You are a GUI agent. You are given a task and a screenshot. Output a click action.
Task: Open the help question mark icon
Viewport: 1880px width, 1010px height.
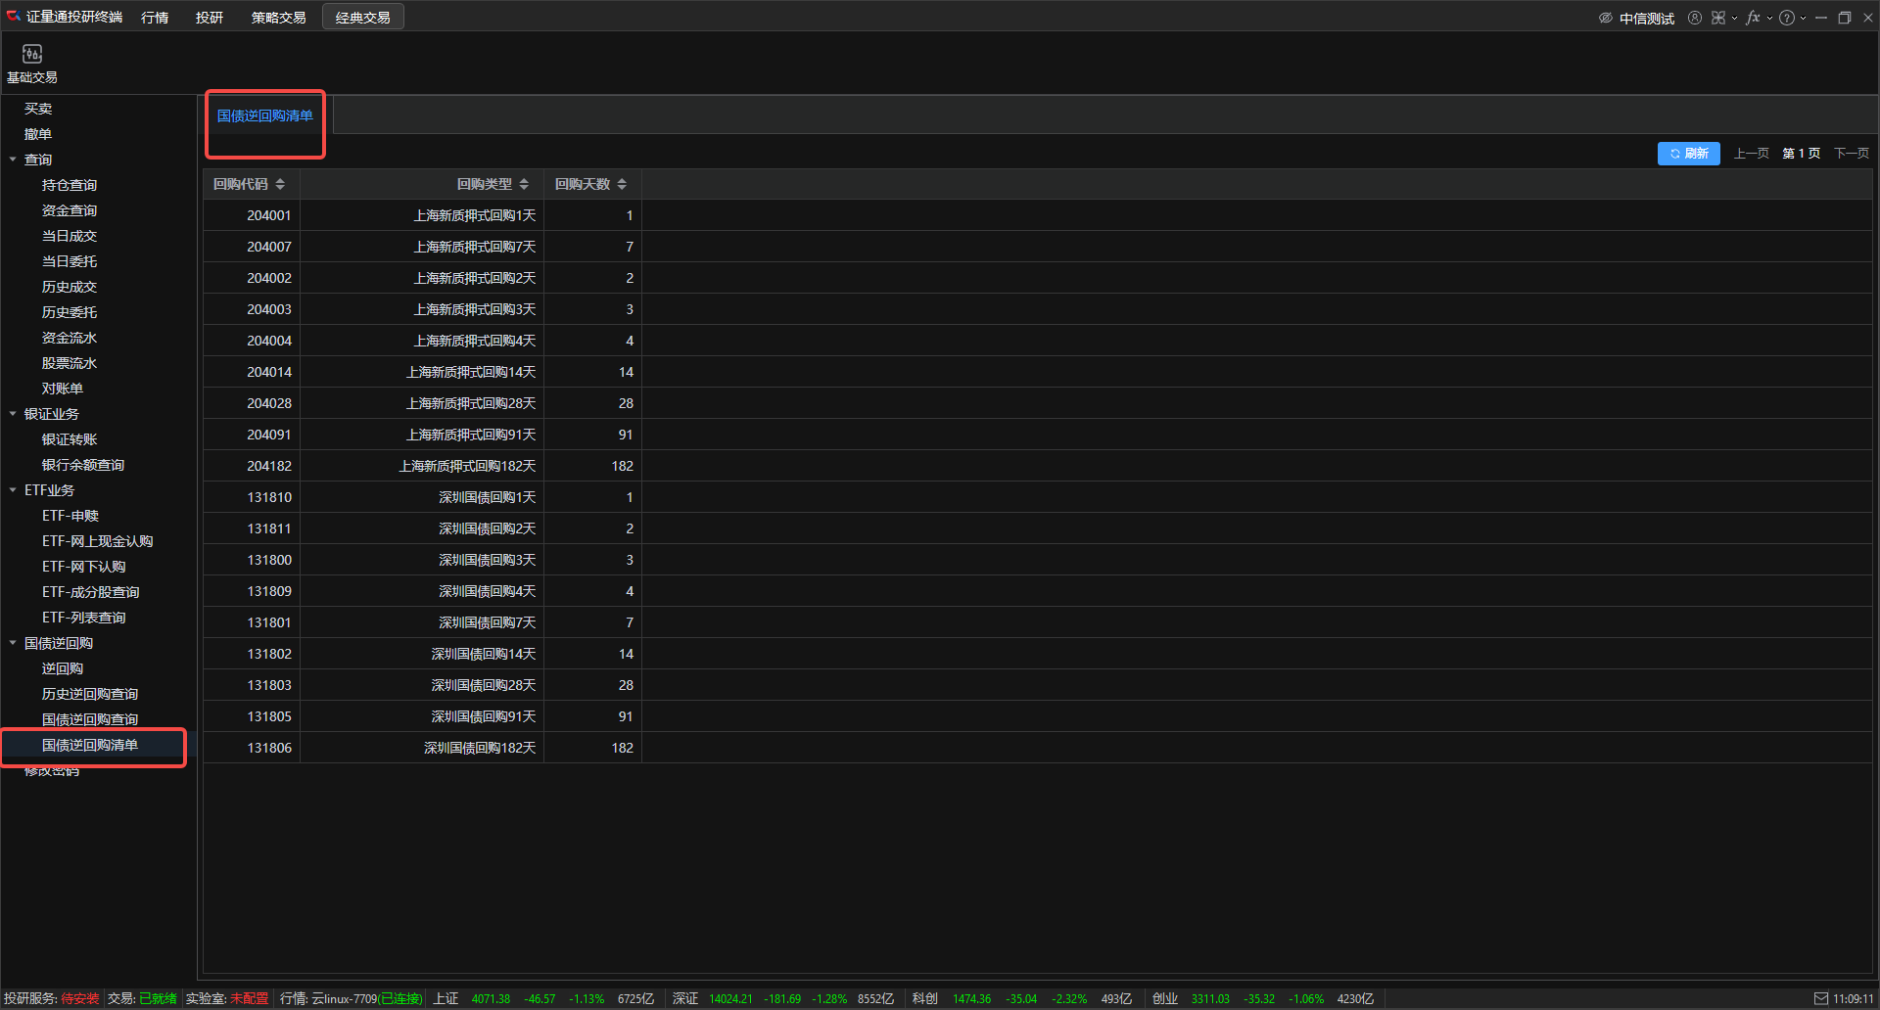coord(1786,18)
